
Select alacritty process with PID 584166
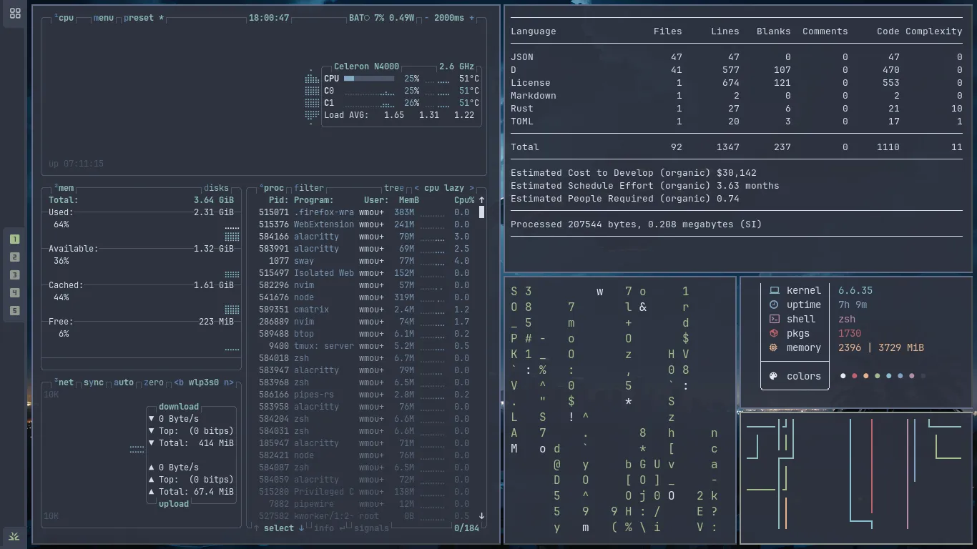click(364, 237)
